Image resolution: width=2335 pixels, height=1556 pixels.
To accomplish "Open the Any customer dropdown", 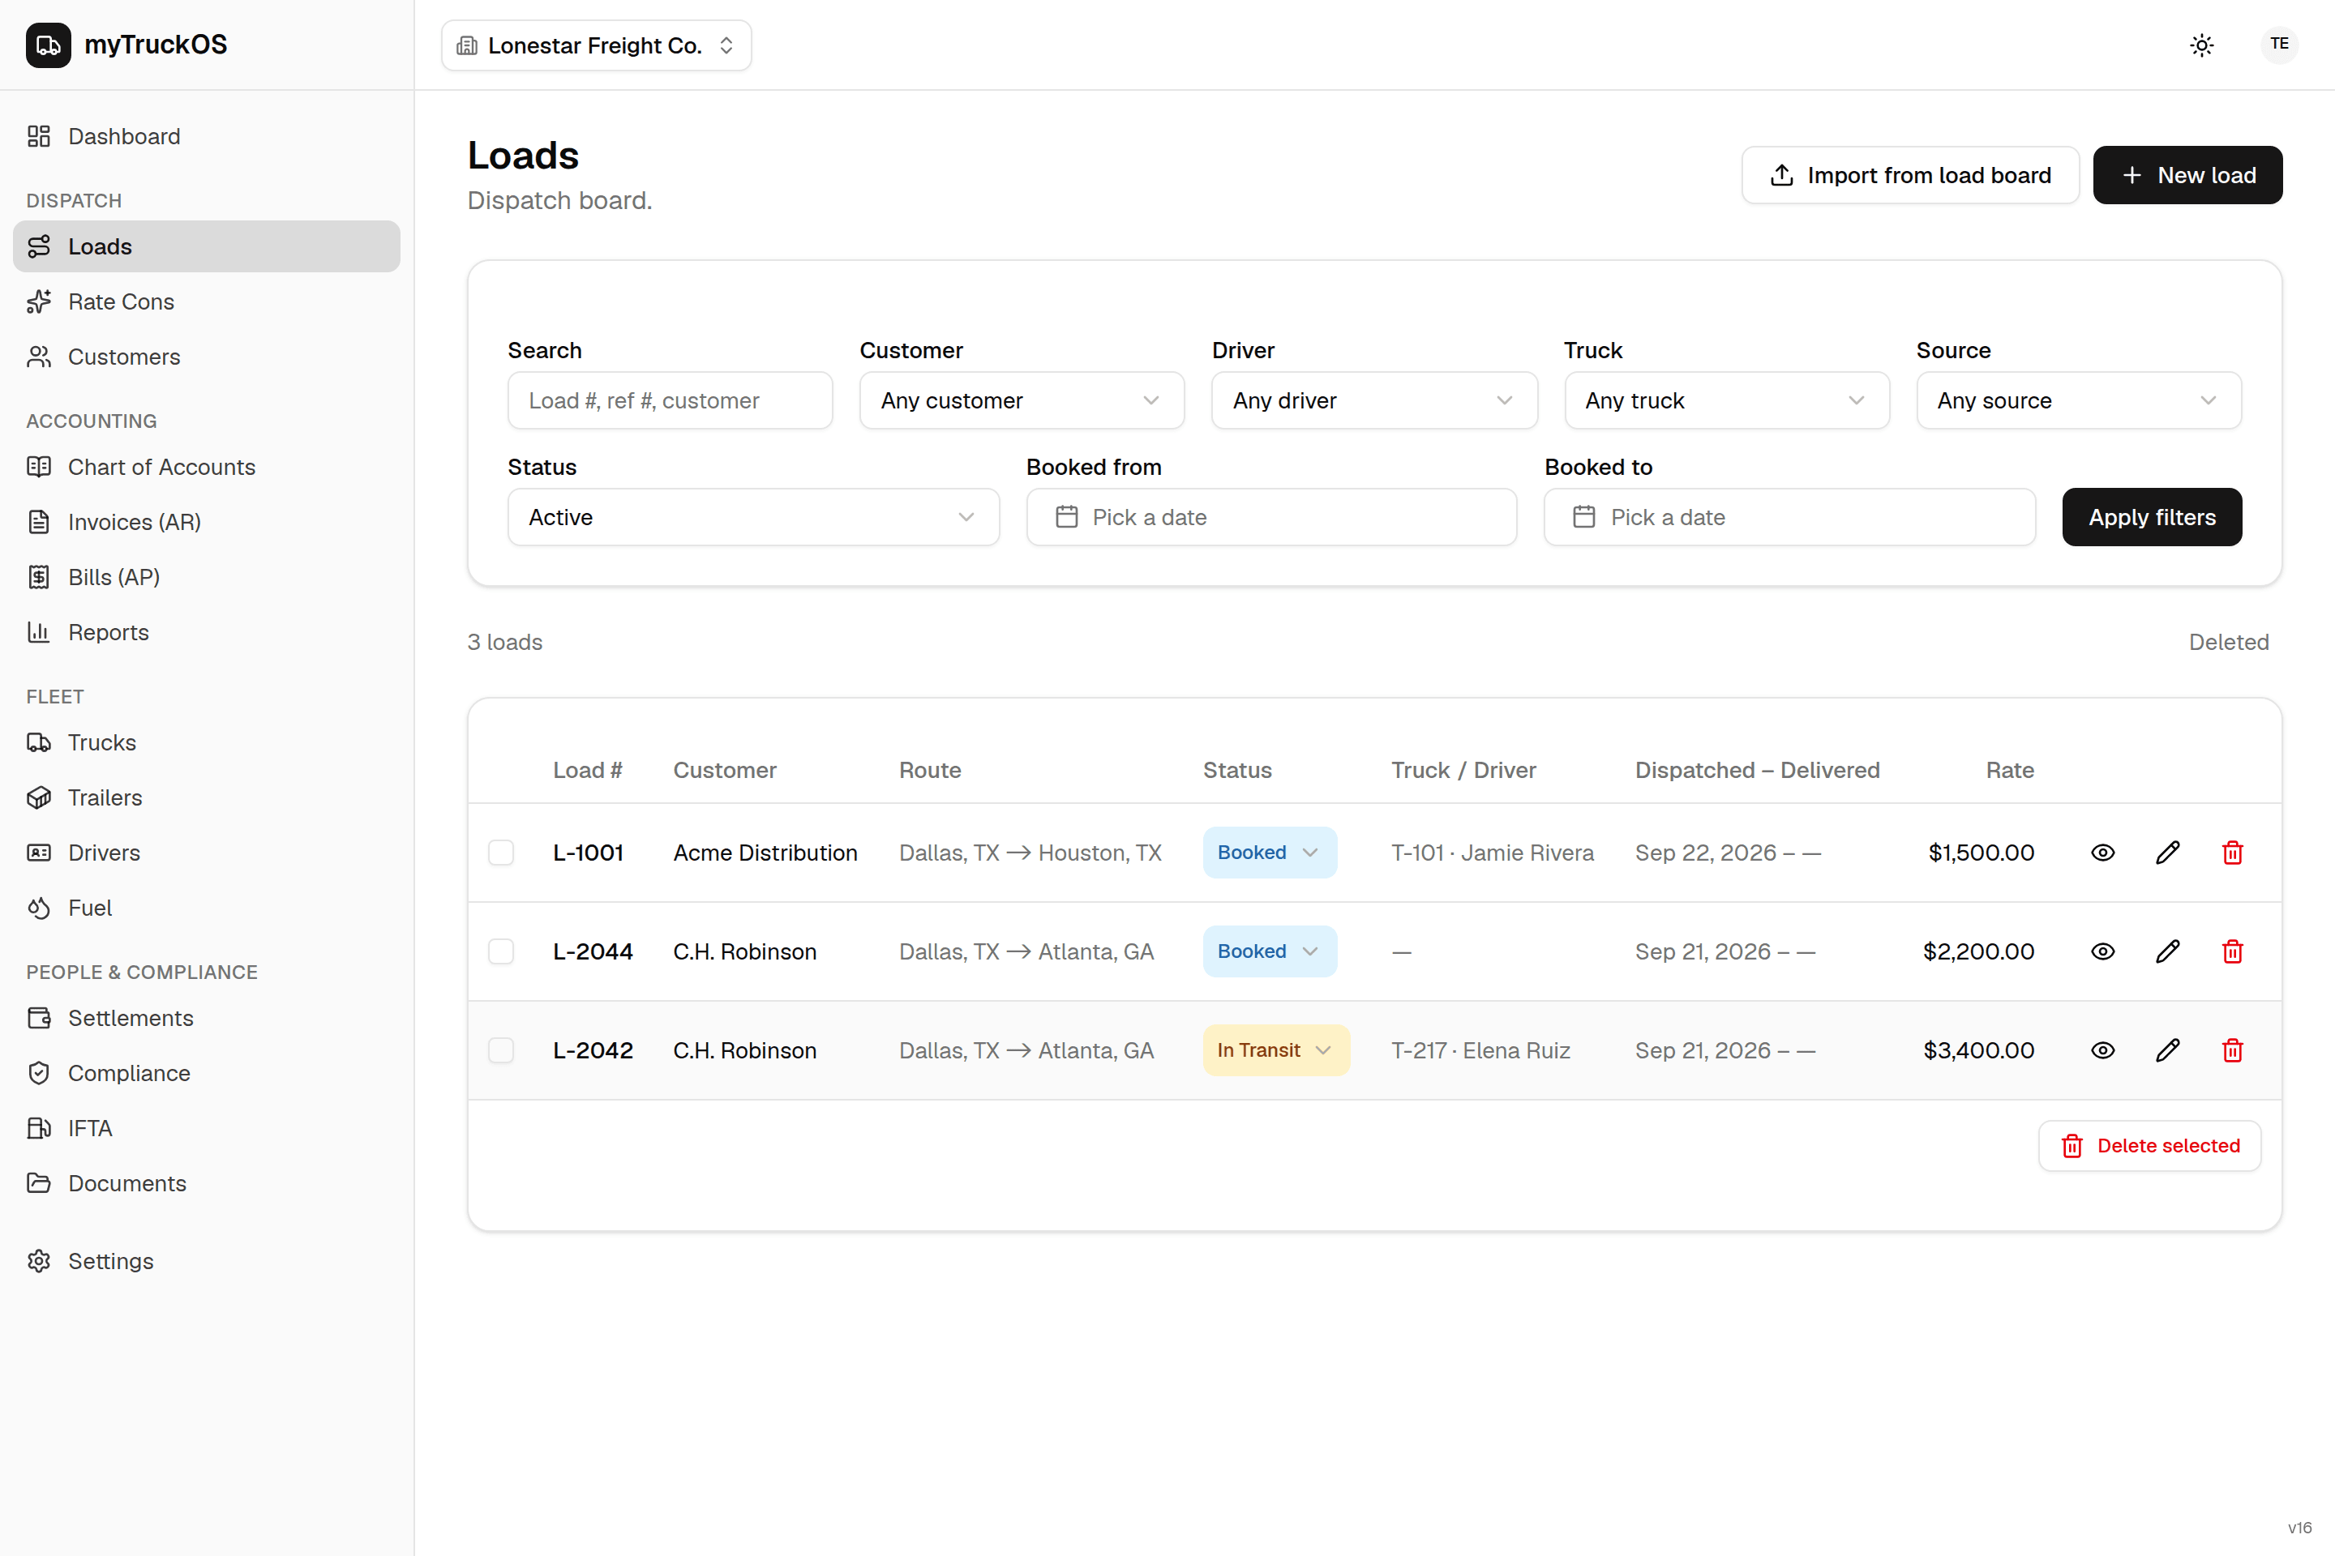I will click(1022, 400).
